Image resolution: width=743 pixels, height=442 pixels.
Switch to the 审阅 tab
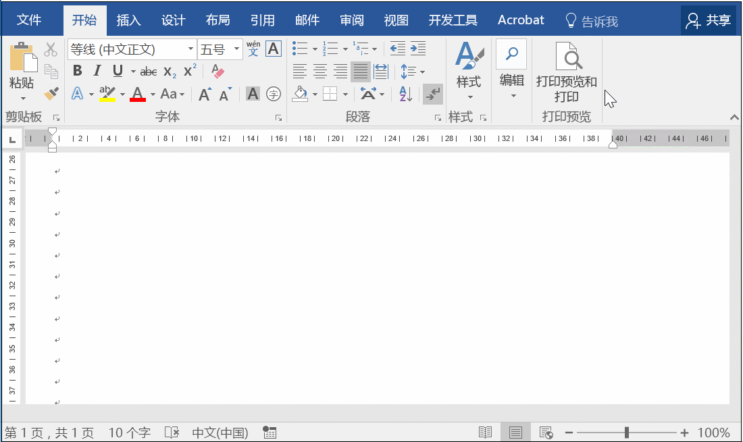[352, 20]
